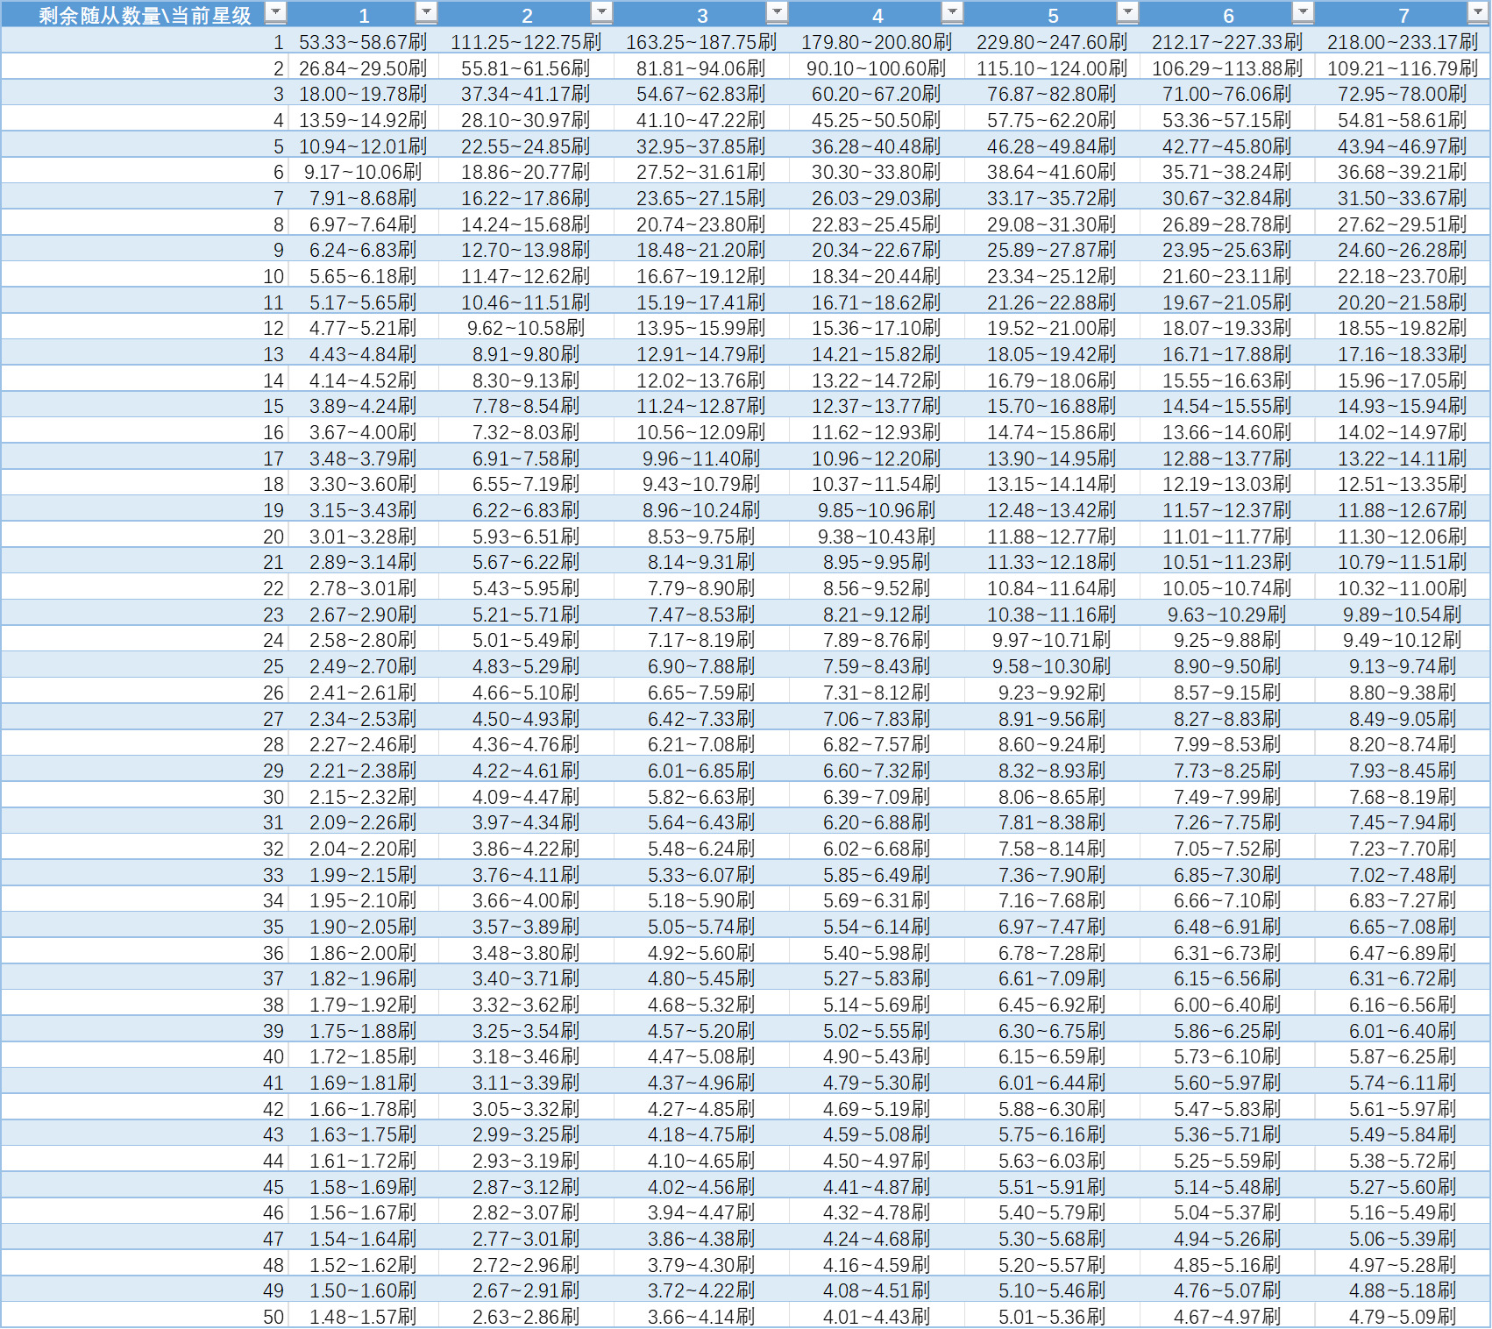1492x1329 pixels.
Task: Select cell 5.88~6.30刷
Action: [x=1052, y=1109]
